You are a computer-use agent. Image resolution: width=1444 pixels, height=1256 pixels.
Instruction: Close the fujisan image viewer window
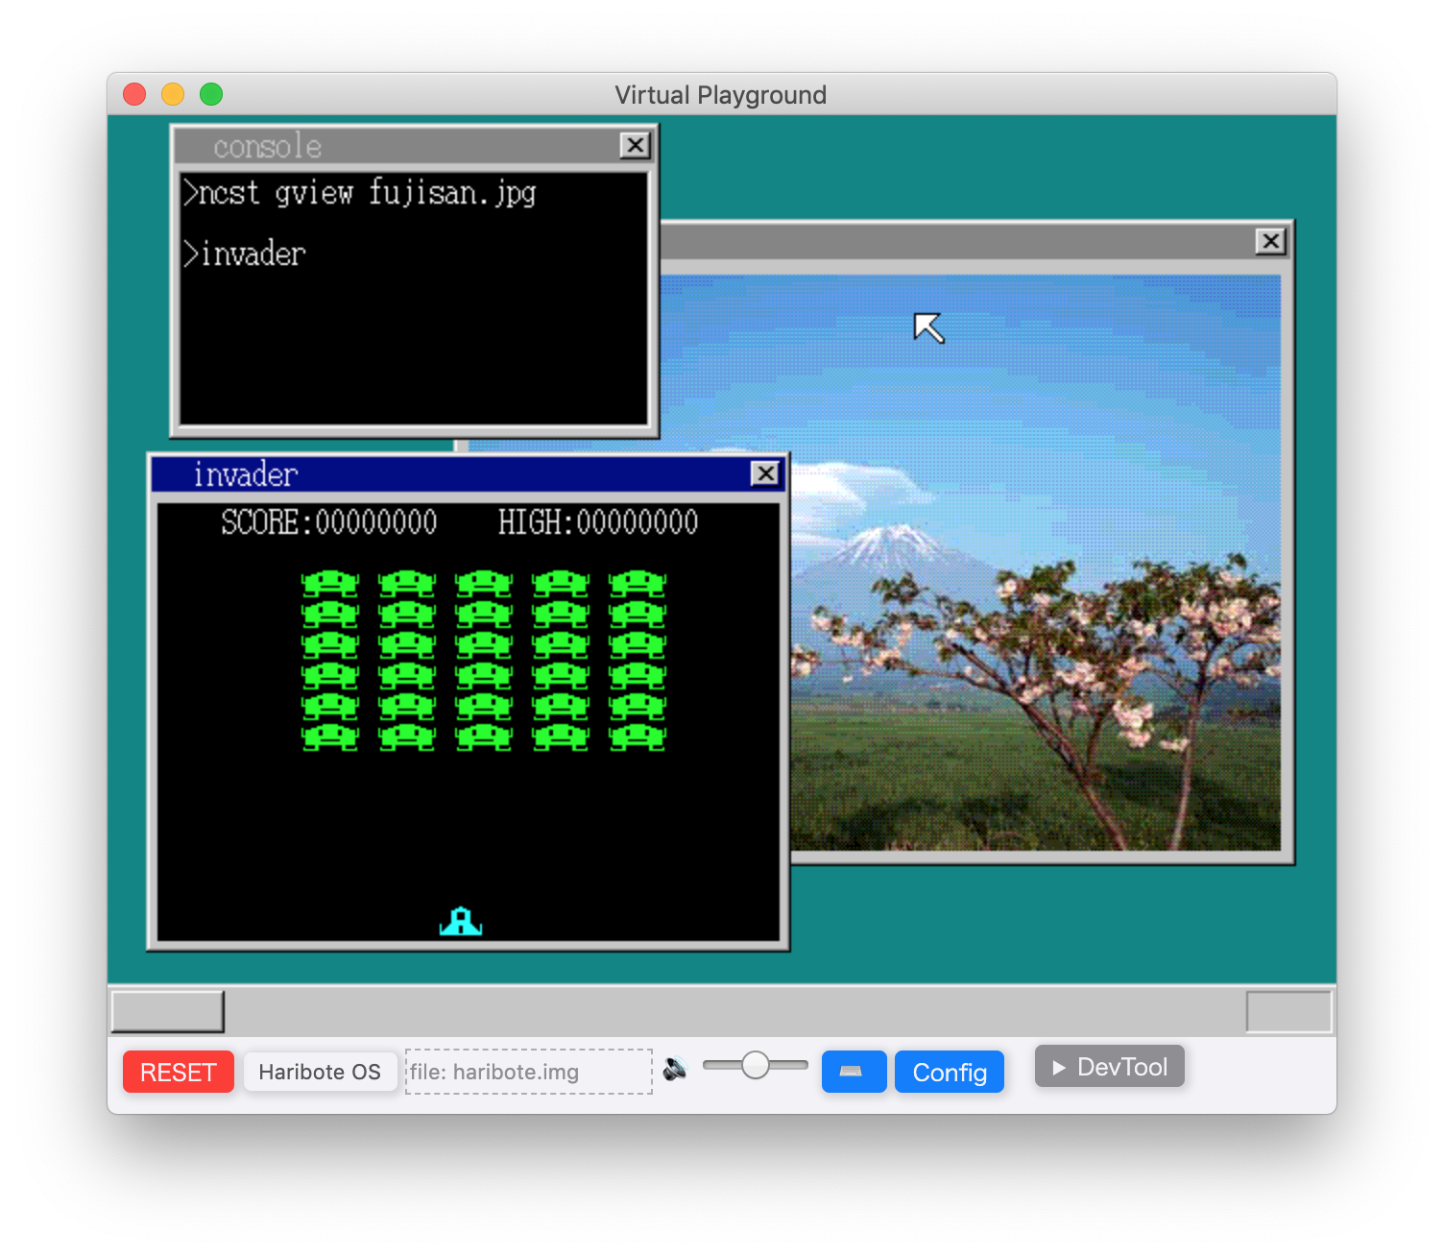(1270, 241)
